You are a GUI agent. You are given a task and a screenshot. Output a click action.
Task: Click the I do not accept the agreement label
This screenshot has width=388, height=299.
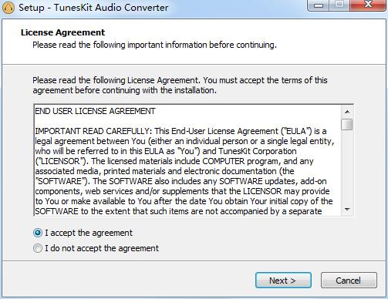point(102,248)
